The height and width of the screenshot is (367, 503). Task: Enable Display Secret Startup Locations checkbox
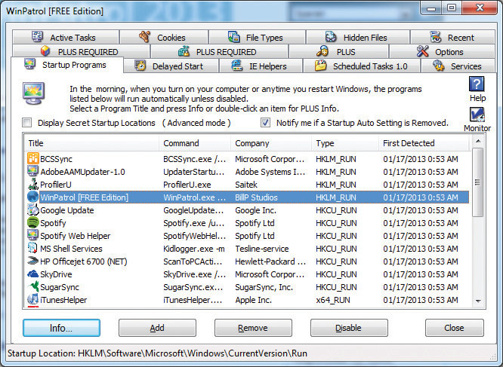[28, 123]
